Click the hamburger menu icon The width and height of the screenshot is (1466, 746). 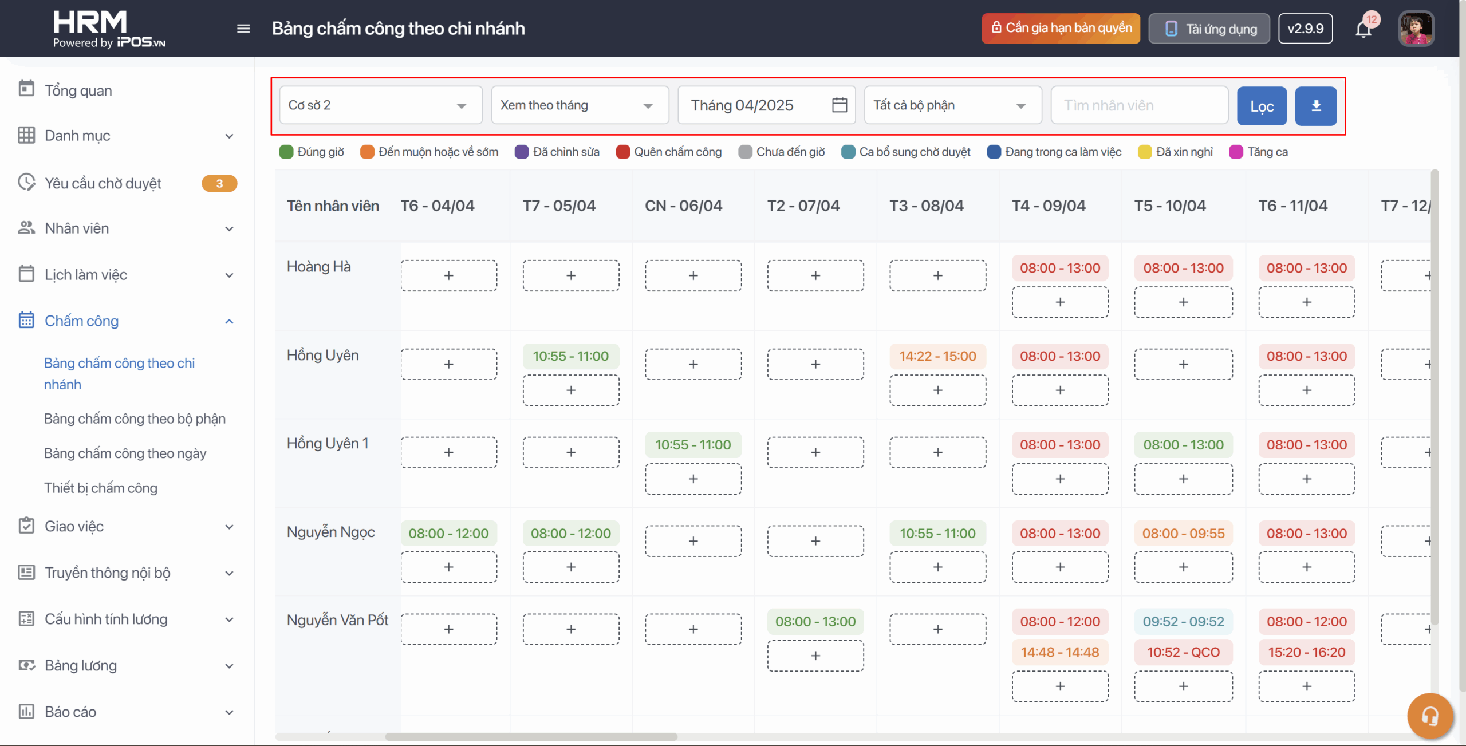coord(243,29)
